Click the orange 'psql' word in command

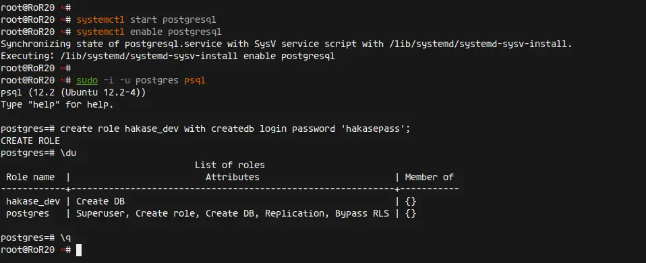pos(195,81)
